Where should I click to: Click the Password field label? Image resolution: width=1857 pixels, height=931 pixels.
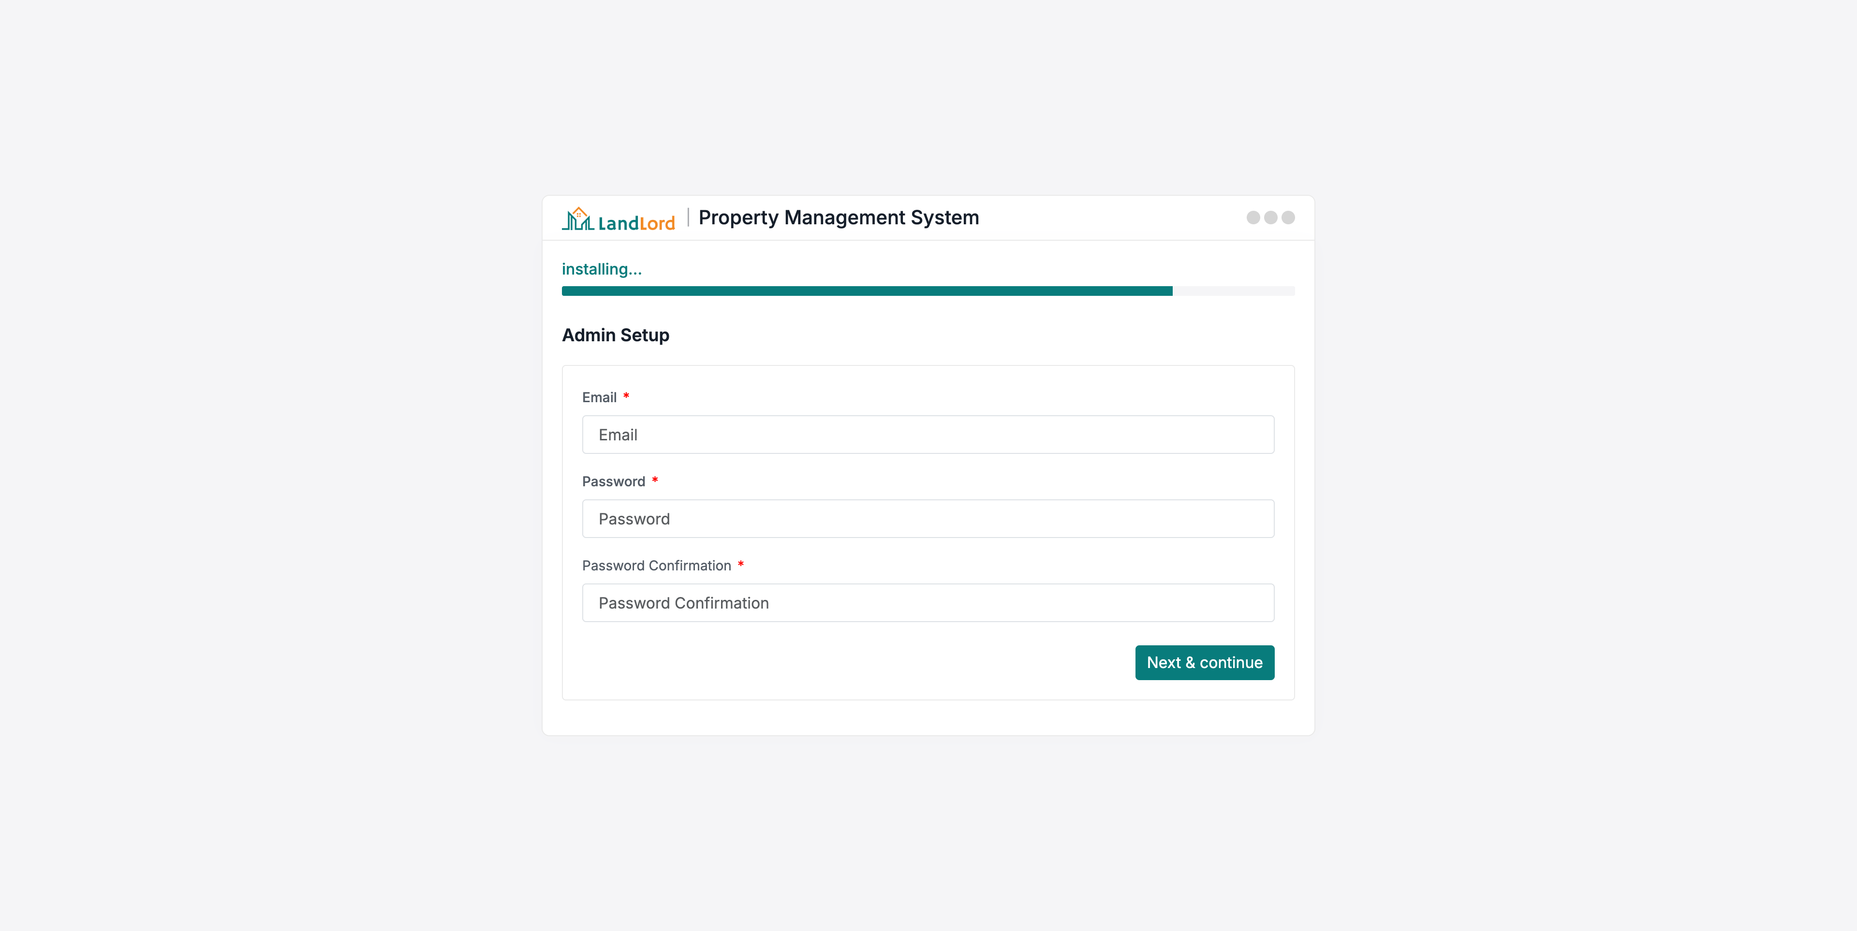click(614, 481)
